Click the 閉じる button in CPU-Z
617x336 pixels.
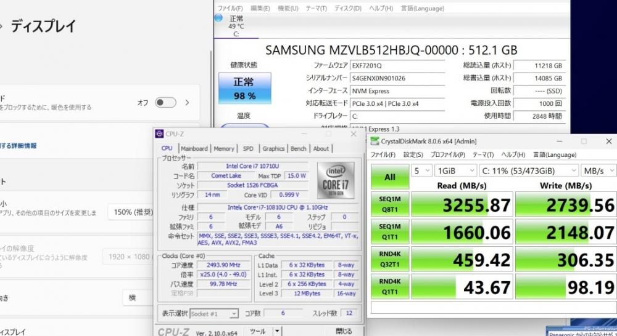[344, 331]
